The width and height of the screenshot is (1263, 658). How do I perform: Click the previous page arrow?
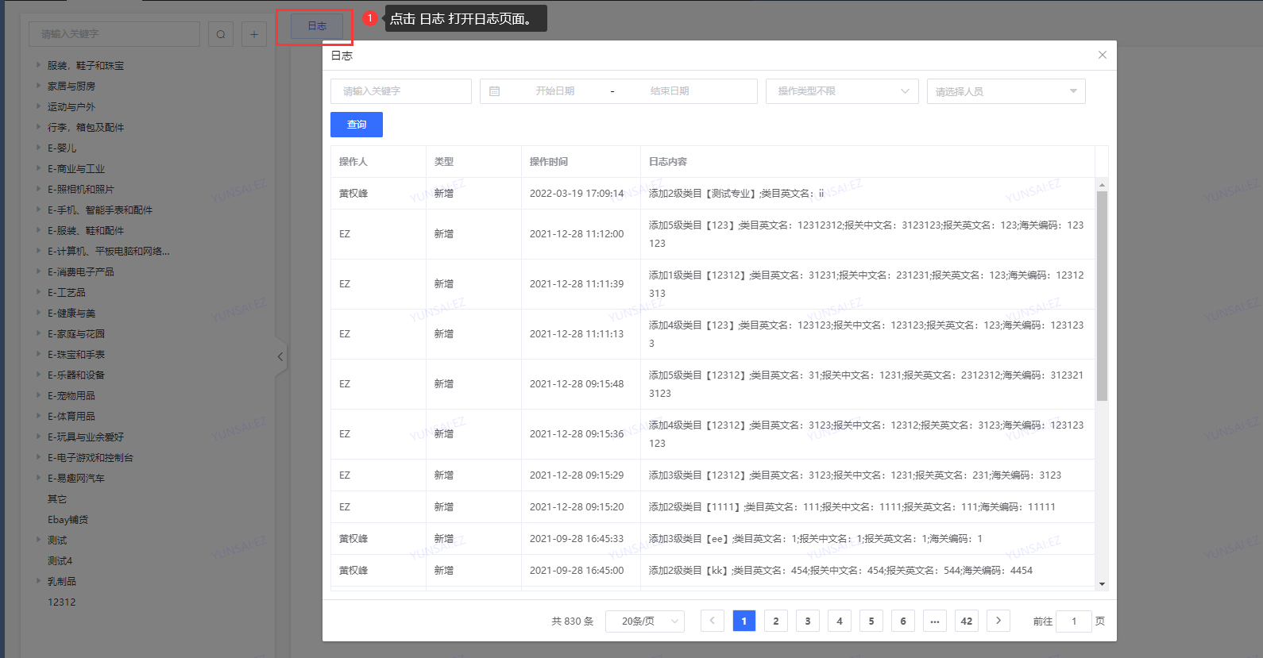(712, 621)
